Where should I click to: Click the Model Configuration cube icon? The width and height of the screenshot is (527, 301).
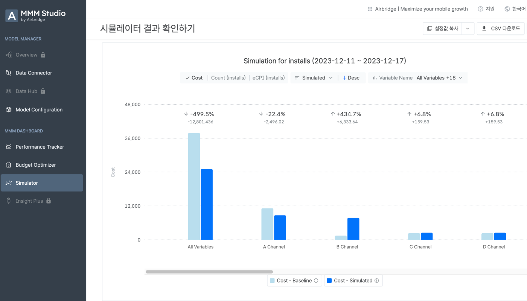click(9, 110)
